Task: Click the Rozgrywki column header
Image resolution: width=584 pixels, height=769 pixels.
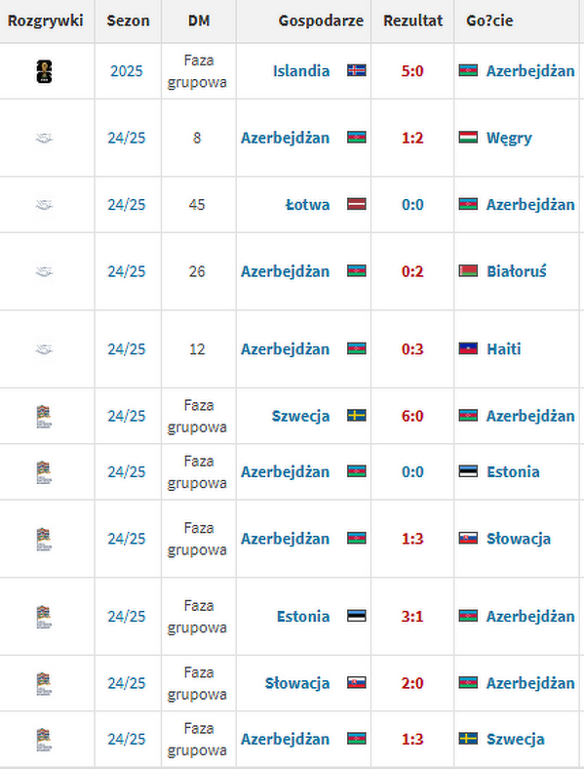Action: pos(46,20)
